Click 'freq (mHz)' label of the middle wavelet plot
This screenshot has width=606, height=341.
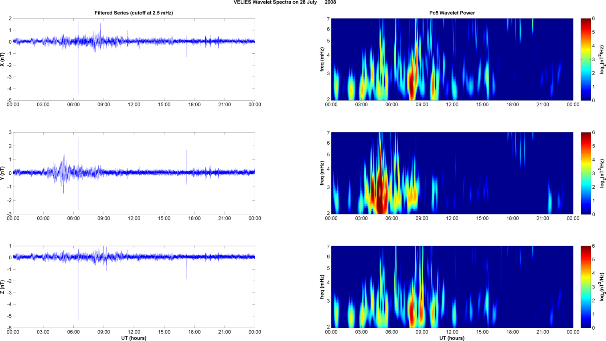(x=322, y=173)
